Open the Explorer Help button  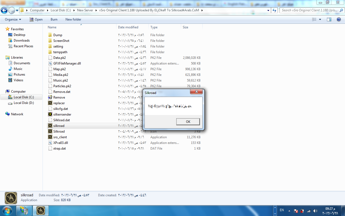tap(339, 19)
